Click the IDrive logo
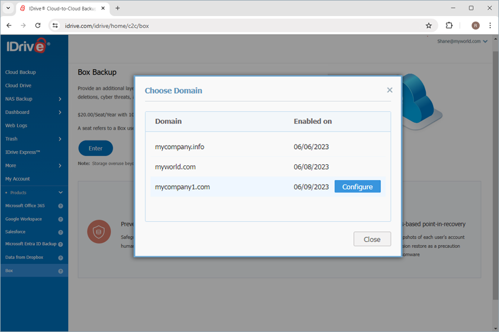Image resolution: width=499 pixels, height=332 pixels. pos(28,46)
